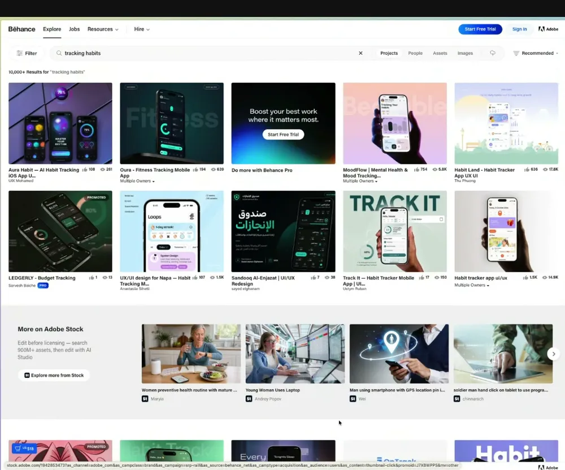Viewport: 565px width, 470px height.
Task: Switch to the Projects results tab
Action: tap(389, 53)
